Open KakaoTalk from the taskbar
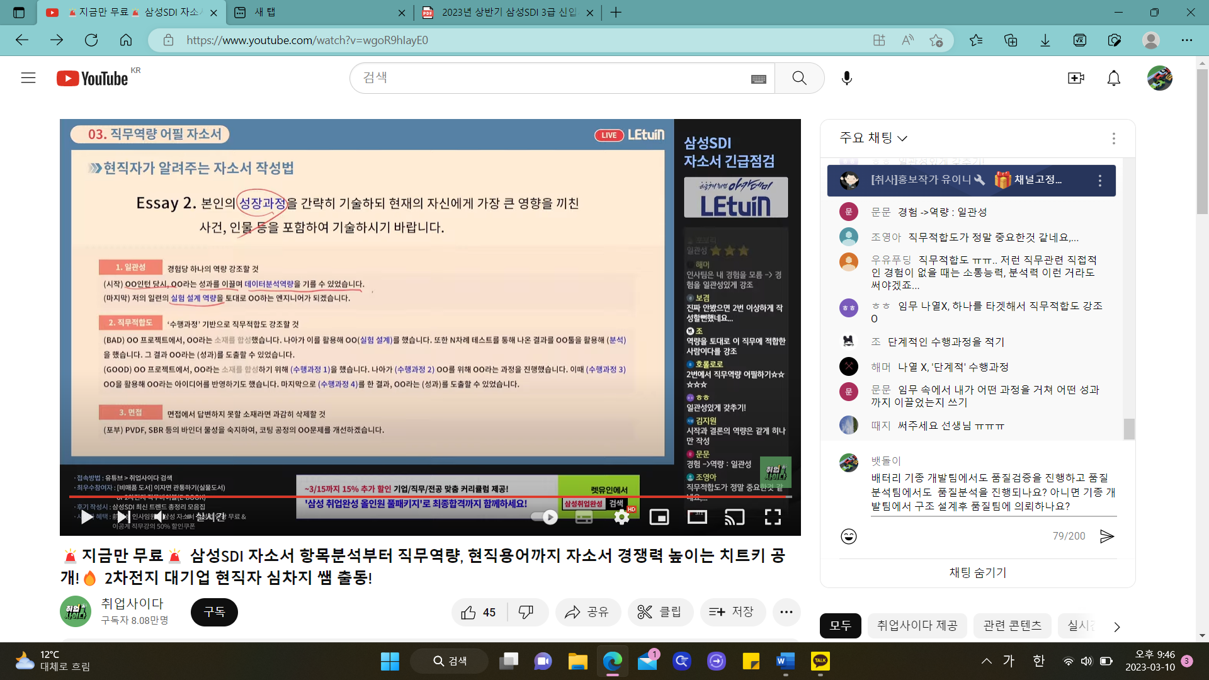 [x=820, y=661]
